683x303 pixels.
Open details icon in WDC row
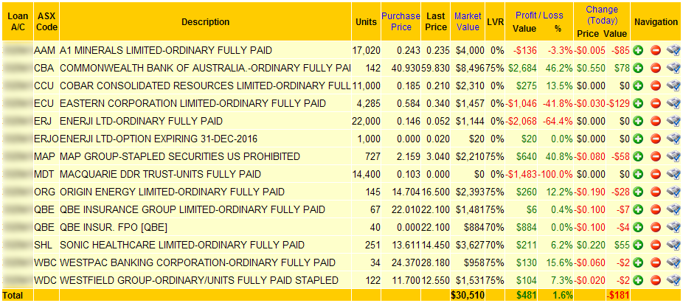point(673,280)
